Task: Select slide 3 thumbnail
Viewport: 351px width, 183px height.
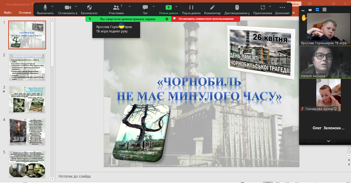Action: click(x=27, y=99)
